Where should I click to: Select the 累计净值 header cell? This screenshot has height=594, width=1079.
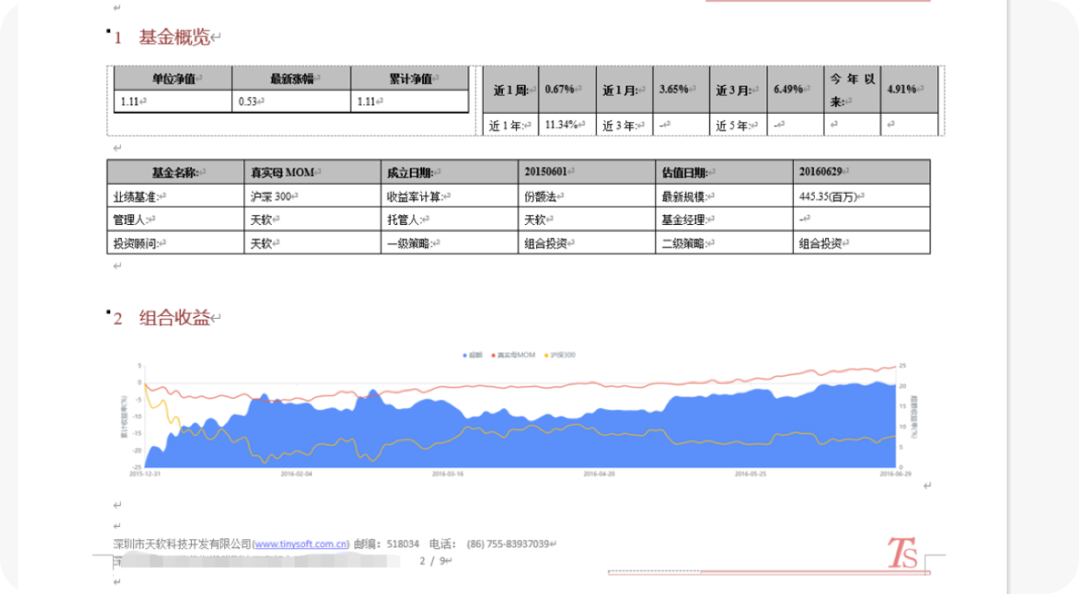[x=409, y=78]
